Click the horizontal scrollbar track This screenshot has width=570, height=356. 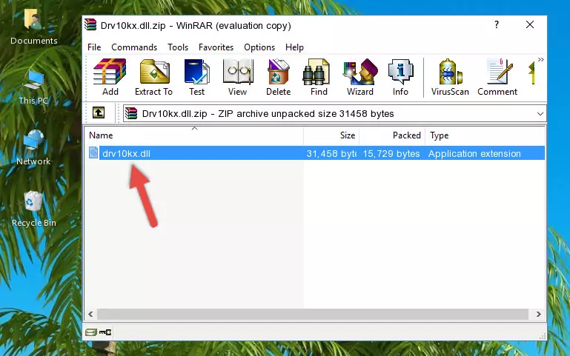313,315
